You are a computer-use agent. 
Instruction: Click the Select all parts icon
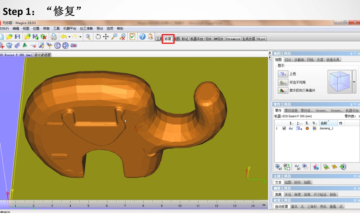pos(278,167)
